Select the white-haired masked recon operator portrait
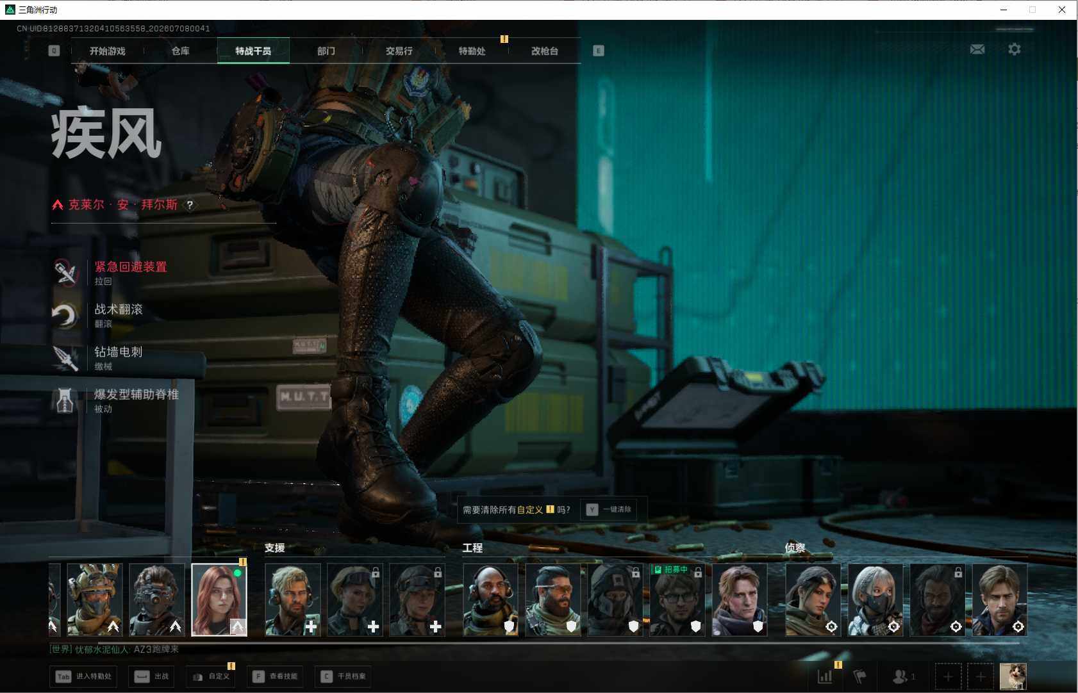 tap(875, 599)
